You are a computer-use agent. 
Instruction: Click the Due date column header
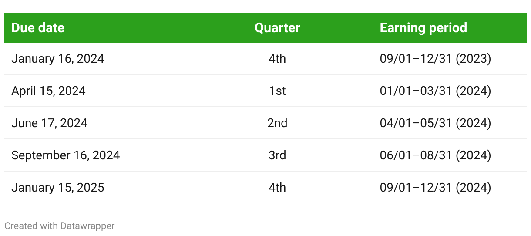[38, 28]
